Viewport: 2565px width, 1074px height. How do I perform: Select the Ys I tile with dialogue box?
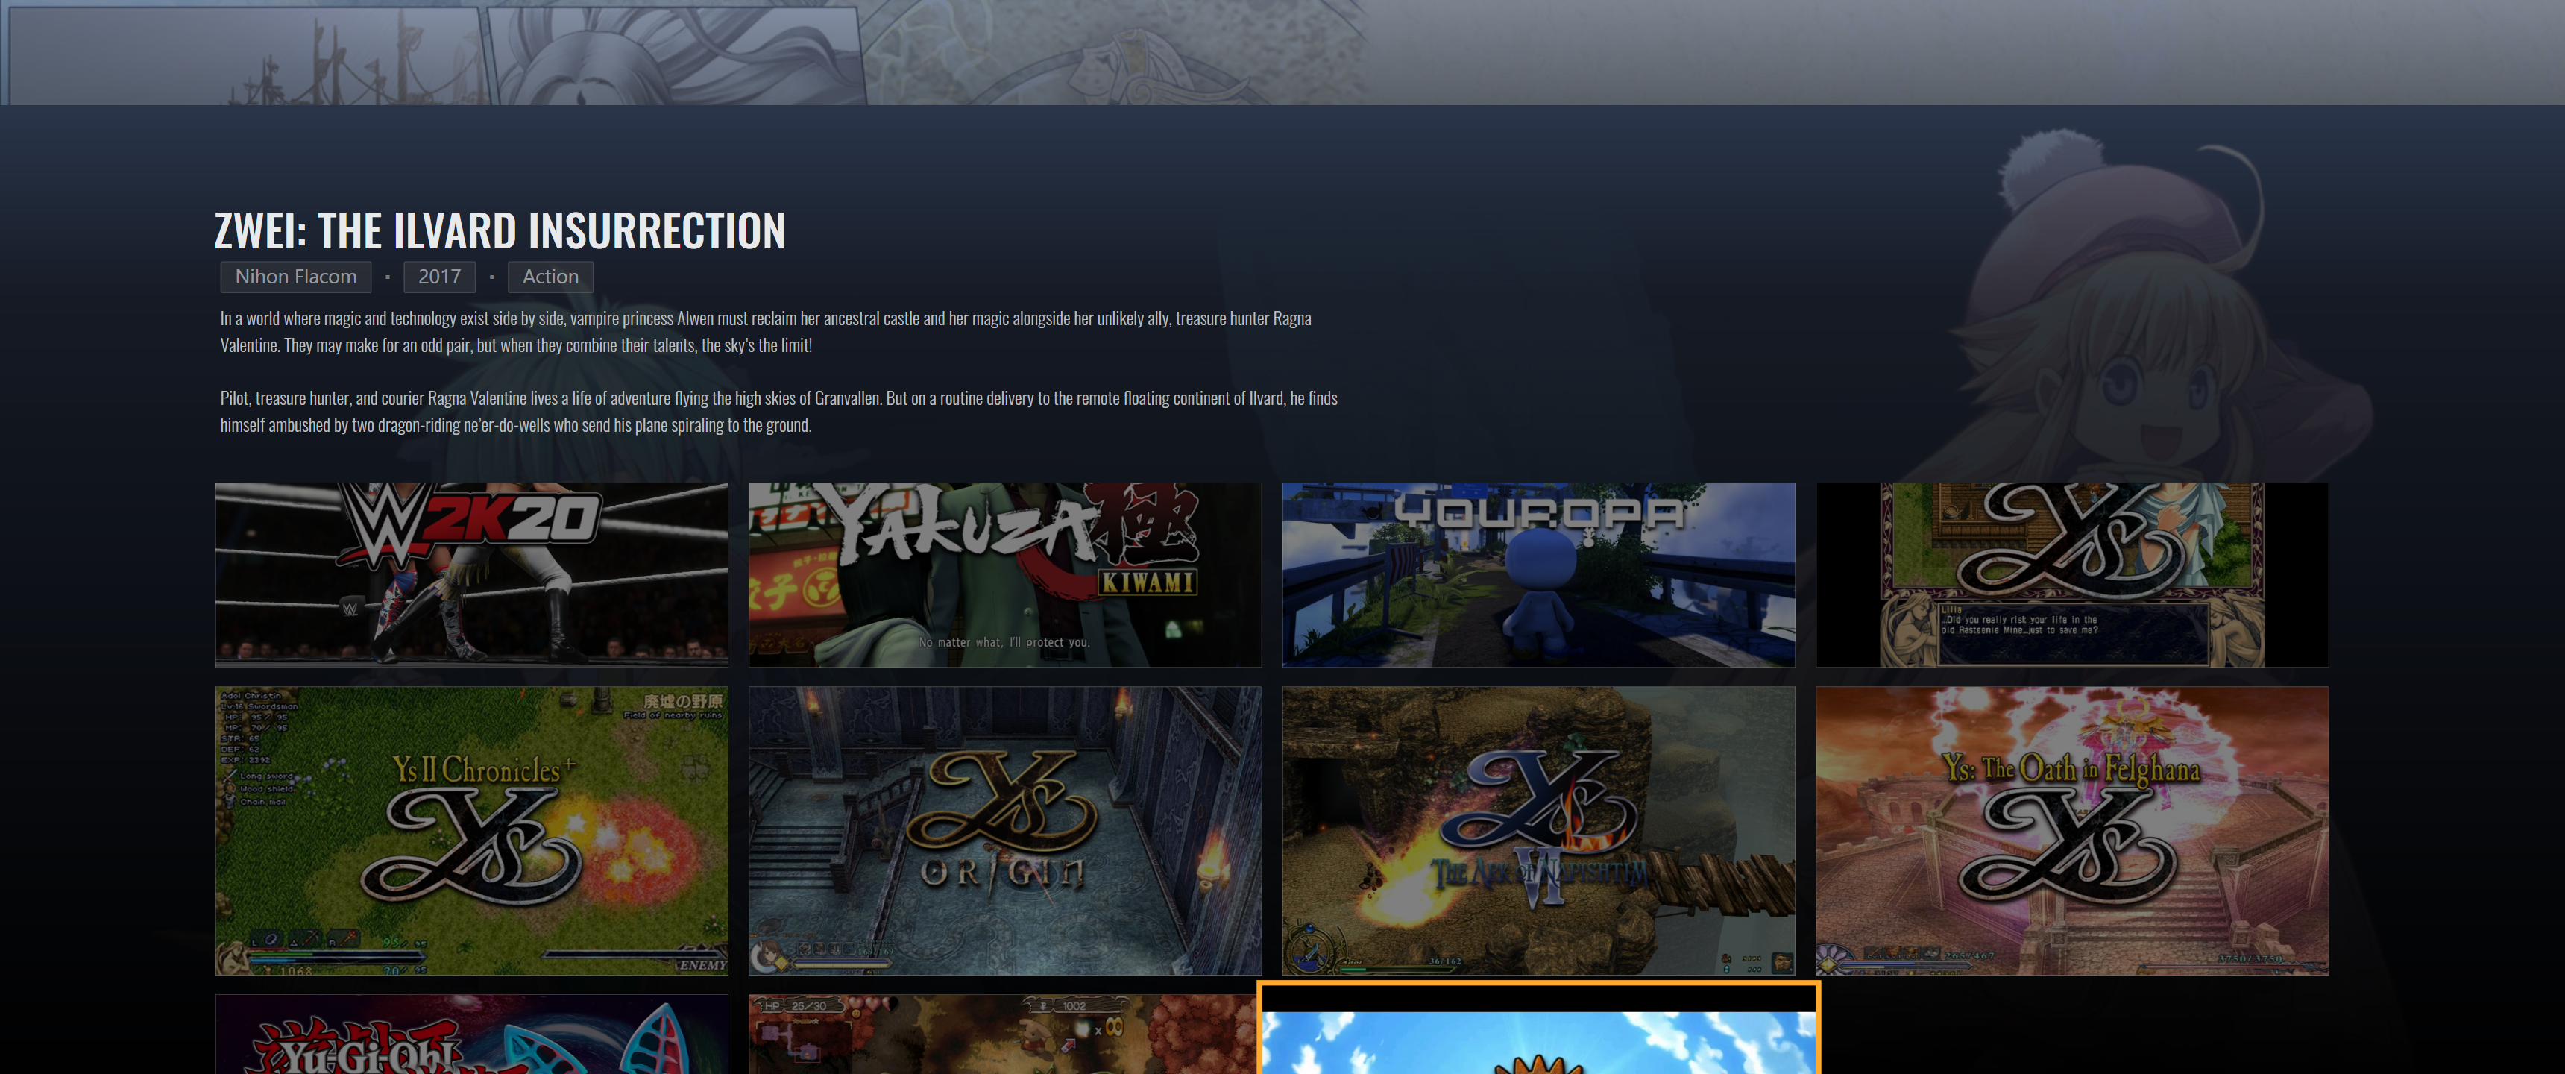pos(2072,575)
